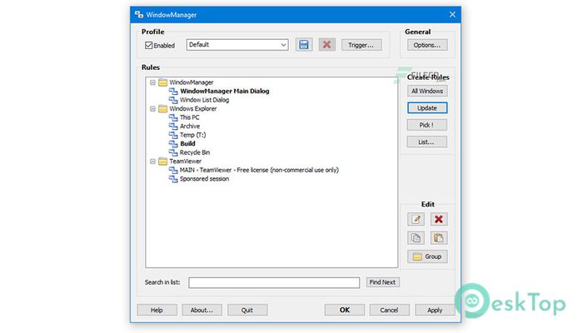Screen dimensions: 583x333
Task: Confirm with the OK button
Action: click(x=344, y=310)
